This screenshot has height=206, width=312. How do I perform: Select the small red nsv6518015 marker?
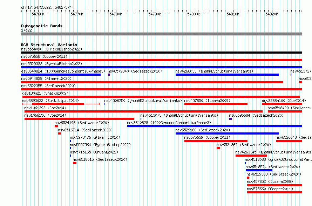click(x=75, y=163)
